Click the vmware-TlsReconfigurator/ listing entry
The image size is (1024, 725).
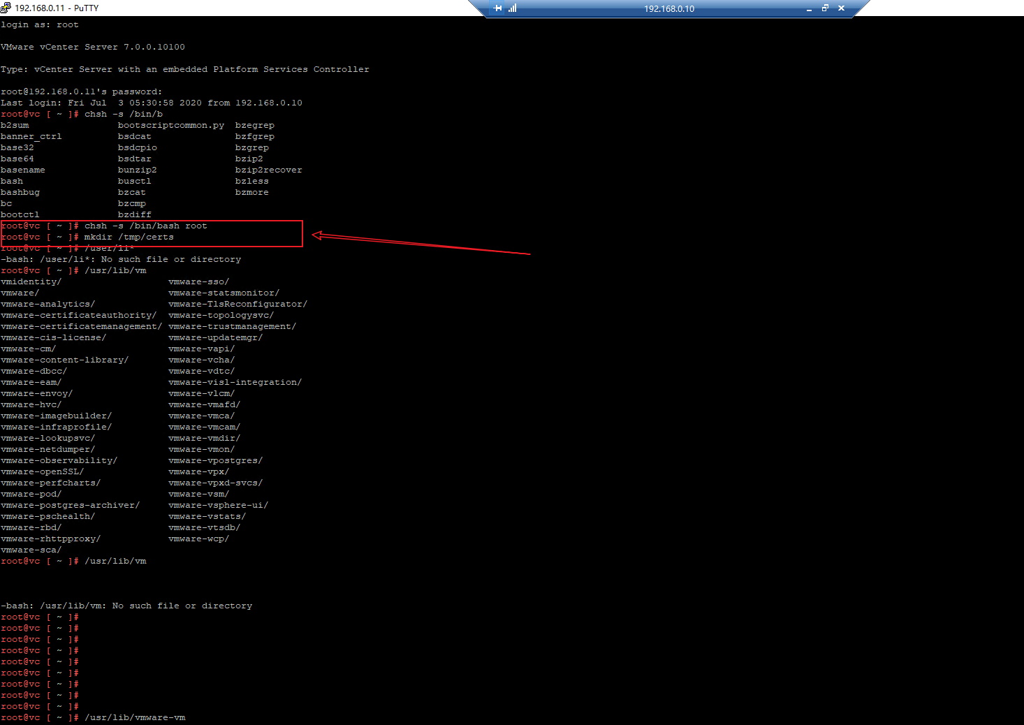click(x=237, y=304)
